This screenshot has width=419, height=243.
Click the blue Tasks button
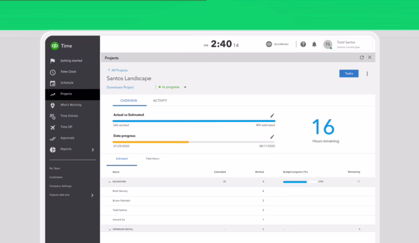coord(349,74)
